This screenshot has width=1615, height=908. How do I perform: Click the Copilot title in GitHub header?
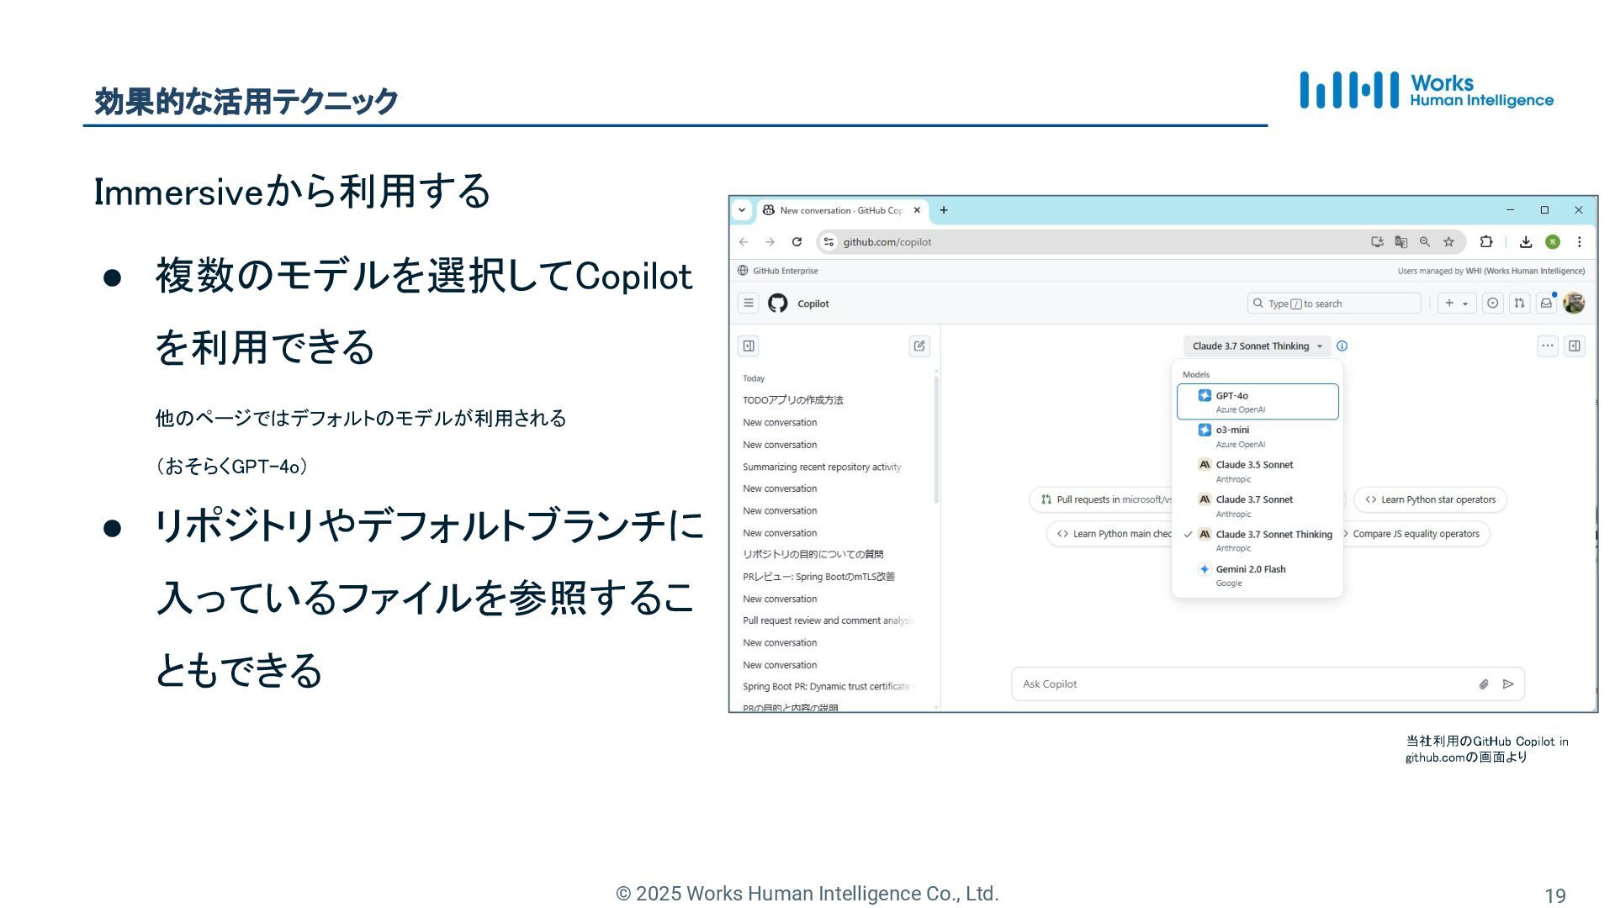coord(813,304)
